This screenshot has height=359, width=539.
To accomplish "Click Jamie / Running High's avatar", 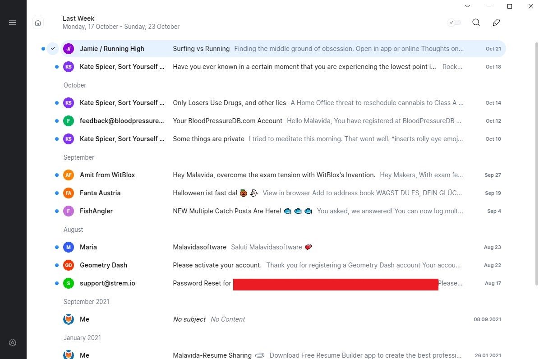I will (69, 49).
